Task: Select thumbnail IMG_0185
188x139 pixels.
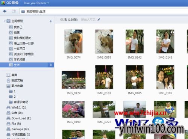Action: pyautogui.click(x=135, y=77)
